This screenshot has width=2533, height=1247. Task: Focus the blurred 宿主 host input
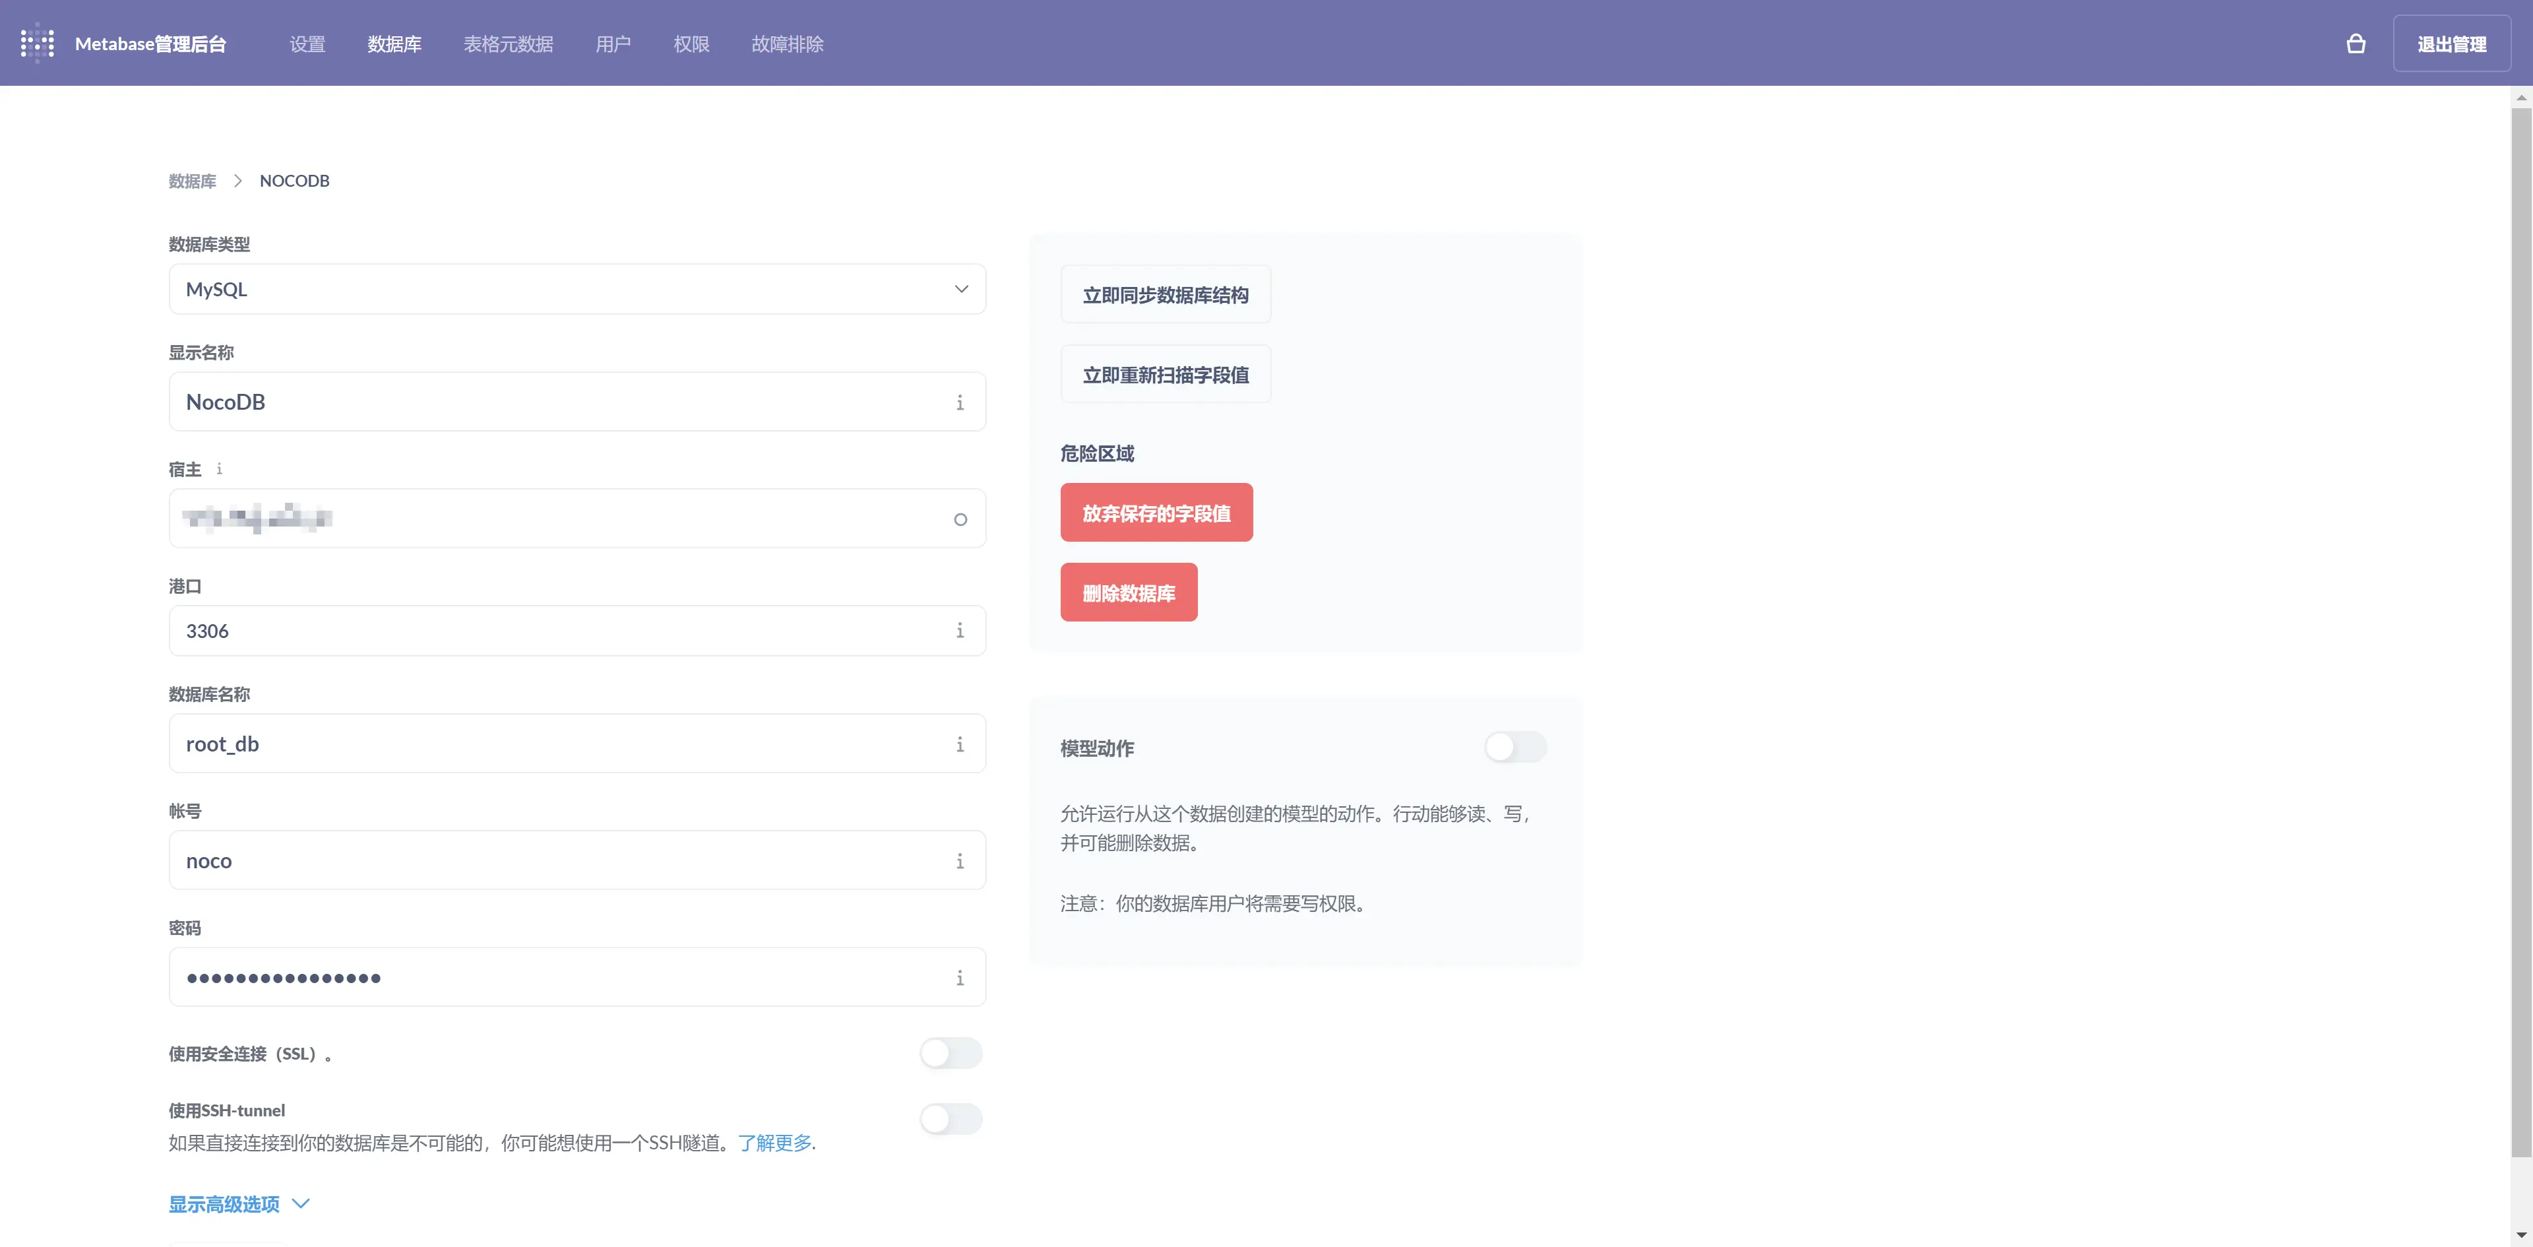coord(577,519)
